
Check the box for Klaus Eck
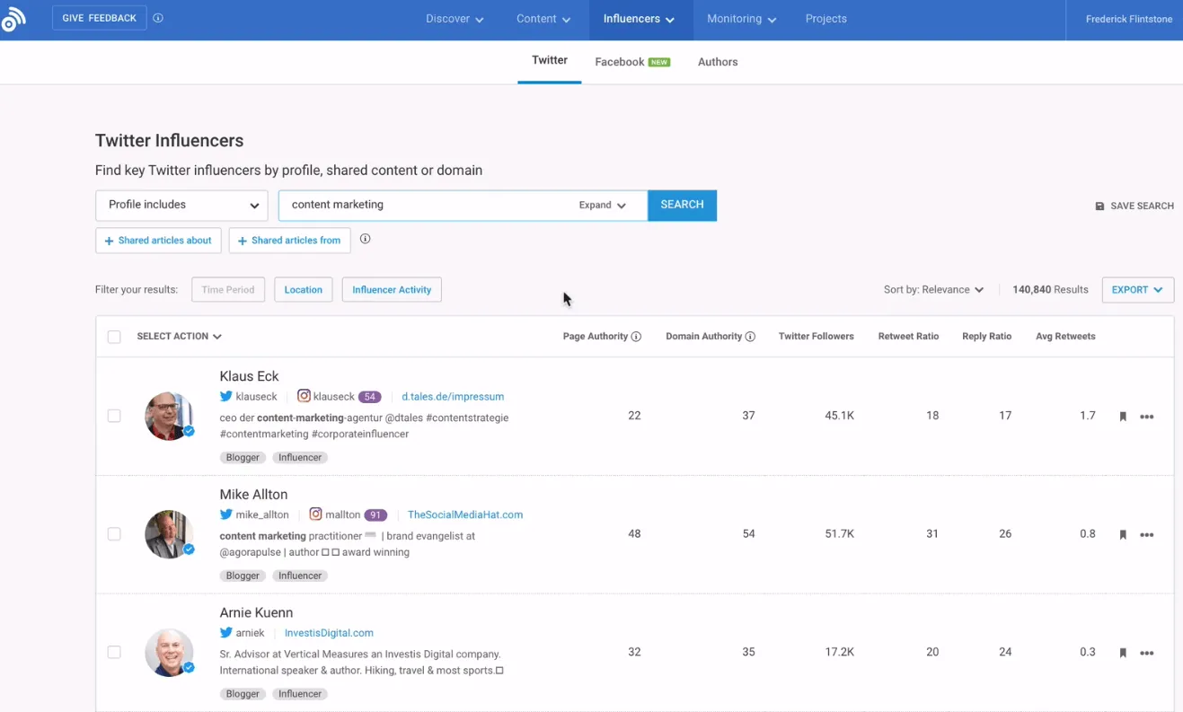coord(114,416)
